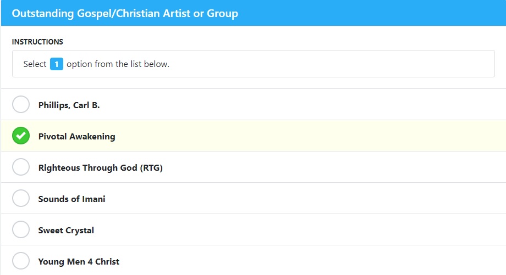The height and width of the screenshot is (275, 506).
Task: Select the Phillips, Carl B. radio button
Action: [x=21, y=104]
